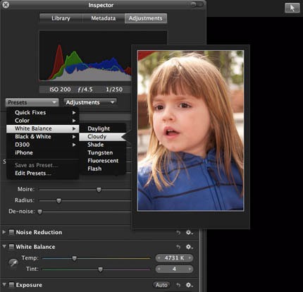Choose Edit Presets… from the menu
This screenshot has width=303, height=292.
(x=33, y=174)
